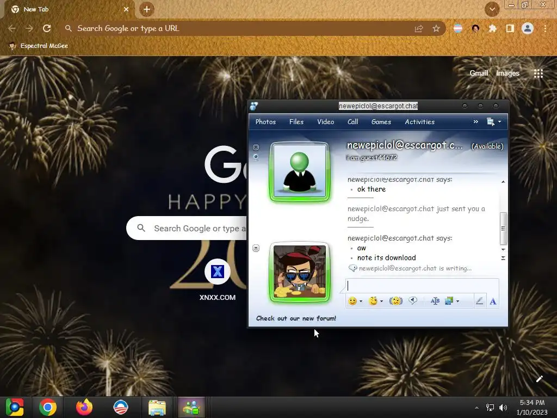Start a Call from the menu
Viewport: 557px width, 418px height.
coord(352,121)
